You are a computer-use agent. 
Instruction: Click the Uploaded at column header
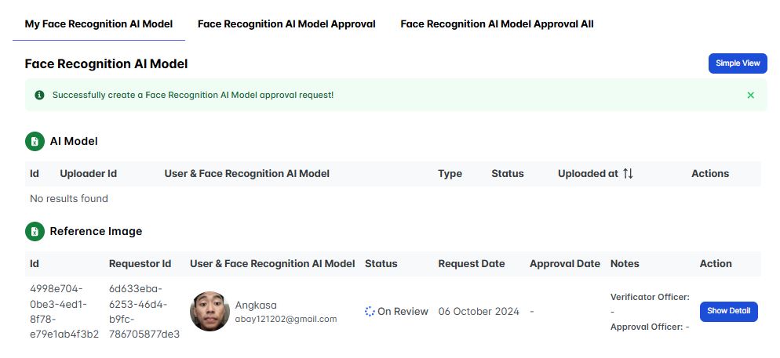coord(588,174)
